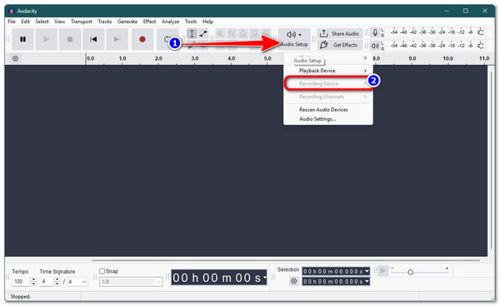This screenshot has height=306, width=500.
Task: Click the Play-at-Speed button
Action: click(x=383, y=271)
